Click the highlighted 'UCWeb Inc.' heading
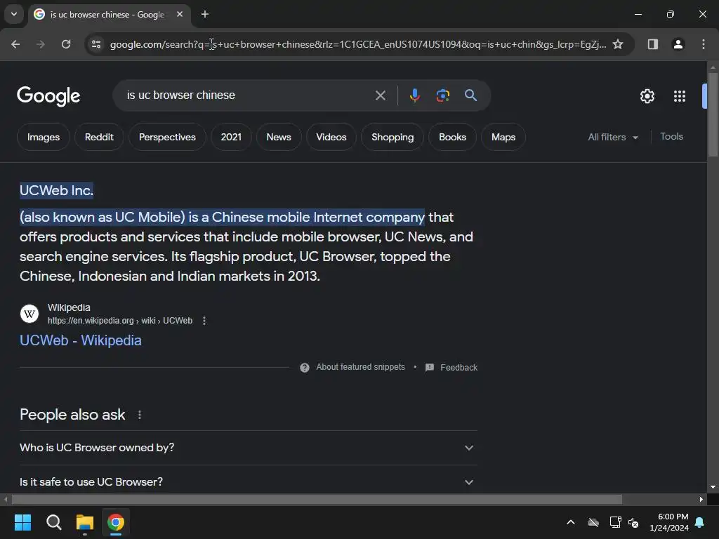The height and width of the screenshot is (539, 719). (56, 190)
